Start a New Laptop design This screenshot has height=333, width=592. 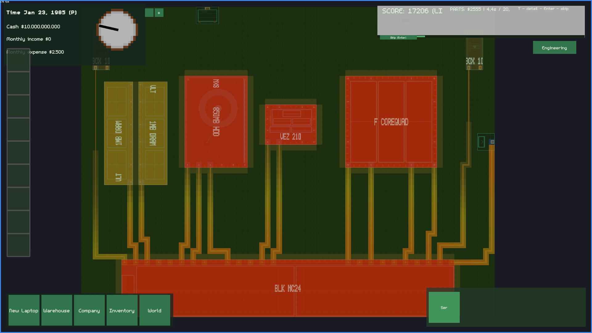click(24, 310)
